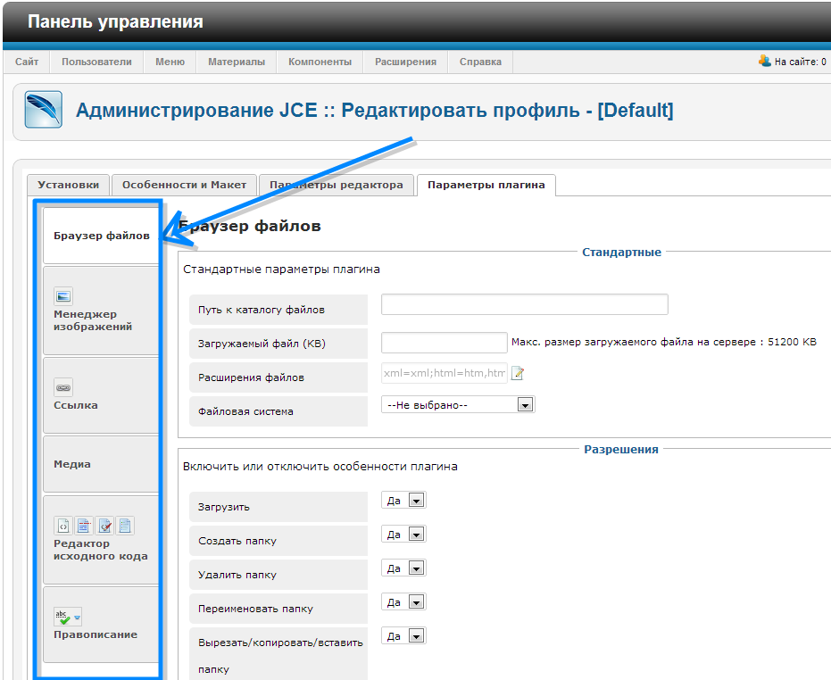Change the Удалить папку dropdown value
The width and height of the screenshot is (831, 680).
[403, 568]
